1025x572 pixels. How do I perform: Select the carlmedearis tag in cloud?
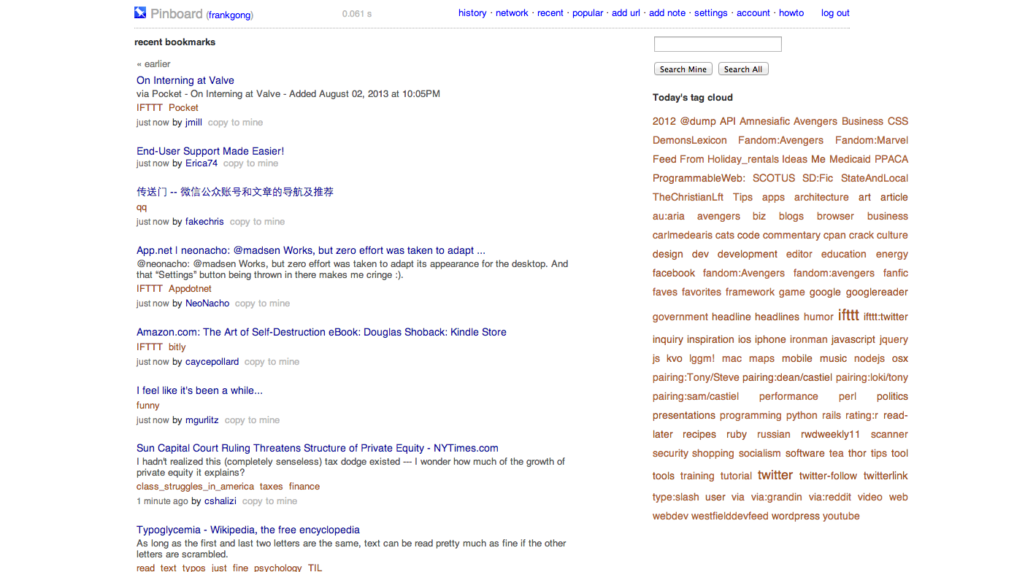[x=683, y=236]
